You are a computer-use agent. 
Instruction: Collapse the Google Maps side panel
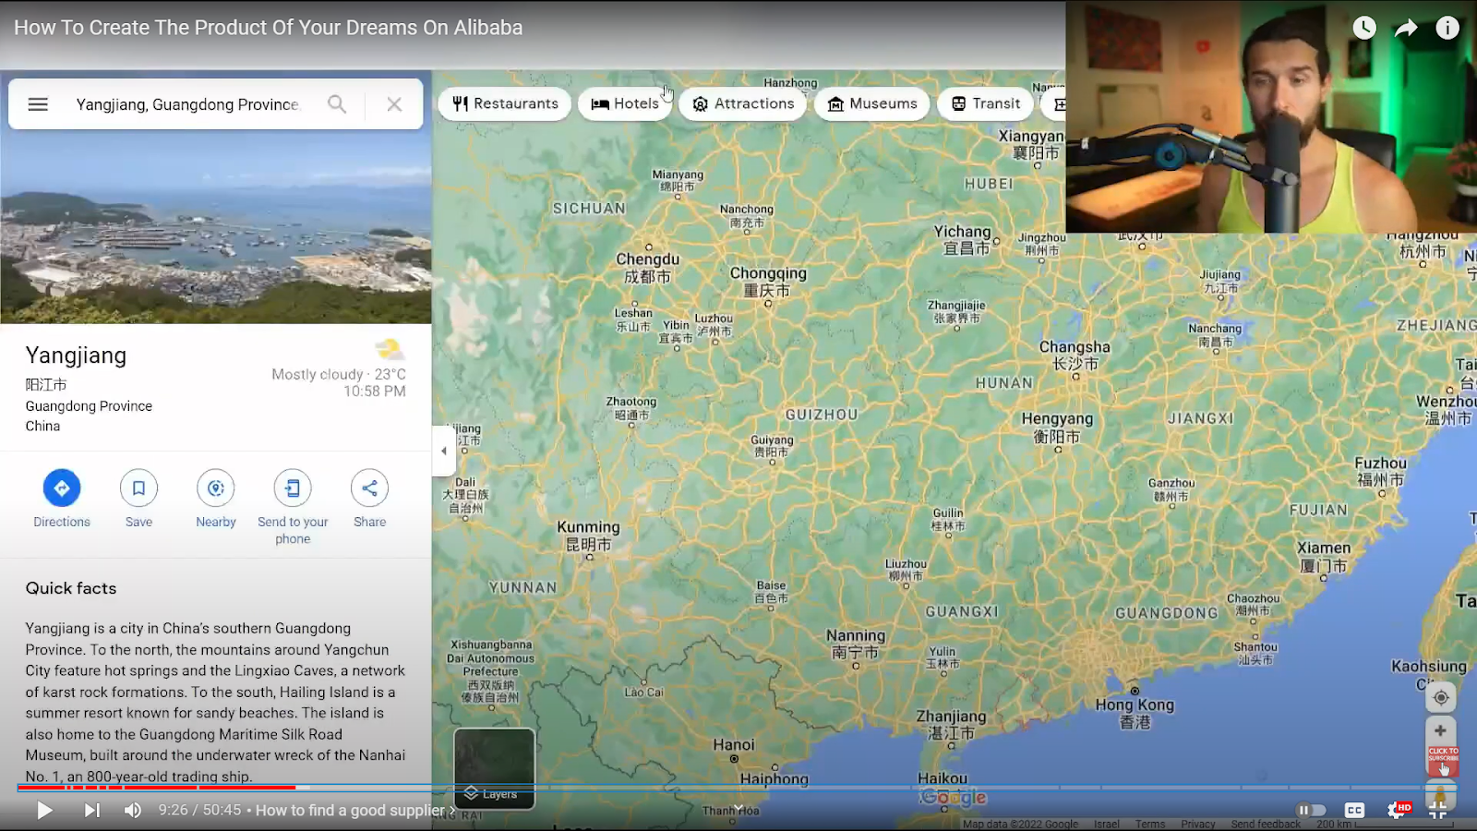click(x=444, y=451)
